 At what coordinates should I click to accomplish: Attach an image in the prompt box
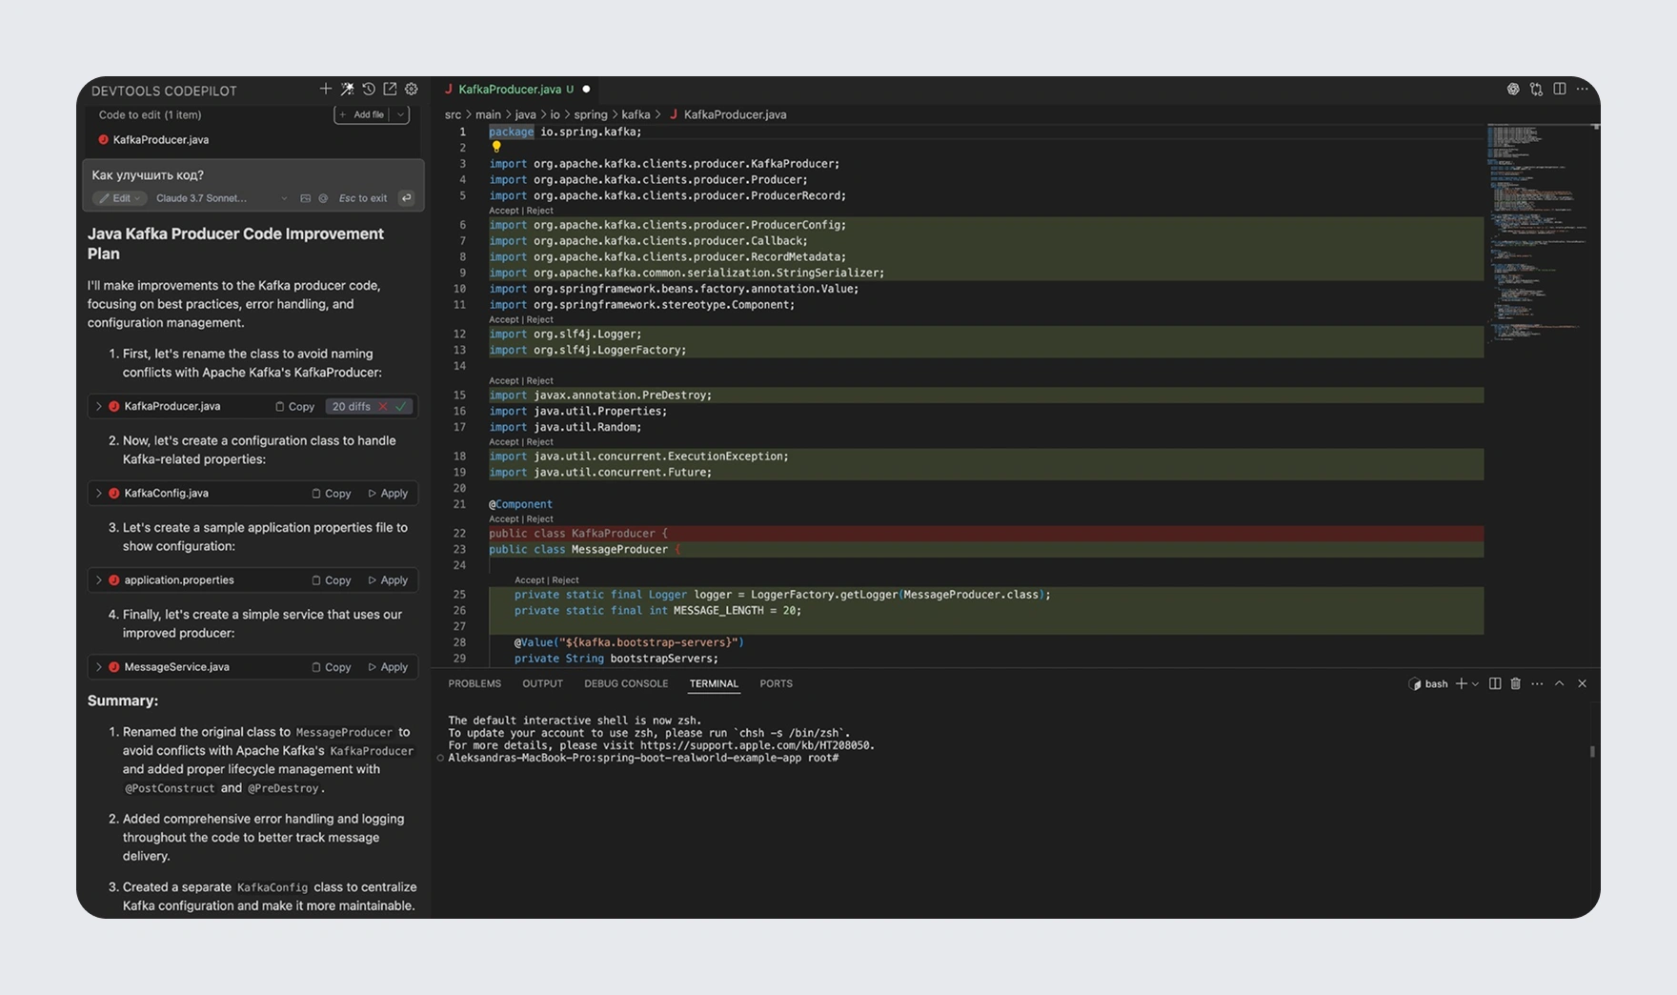305,197
